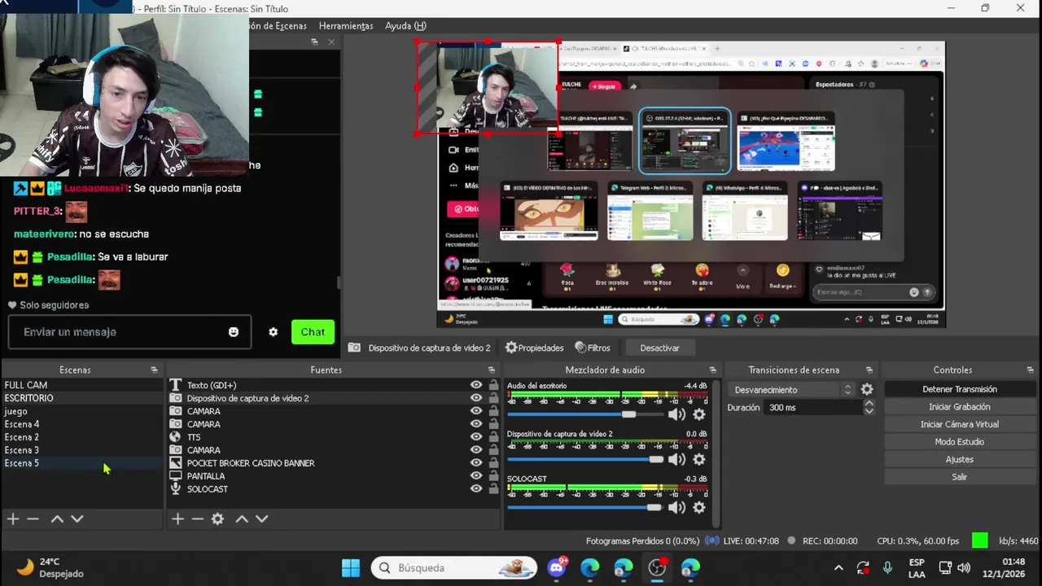Move scene up in Escenas panel
1042x586 pixels.
point(57,518)
